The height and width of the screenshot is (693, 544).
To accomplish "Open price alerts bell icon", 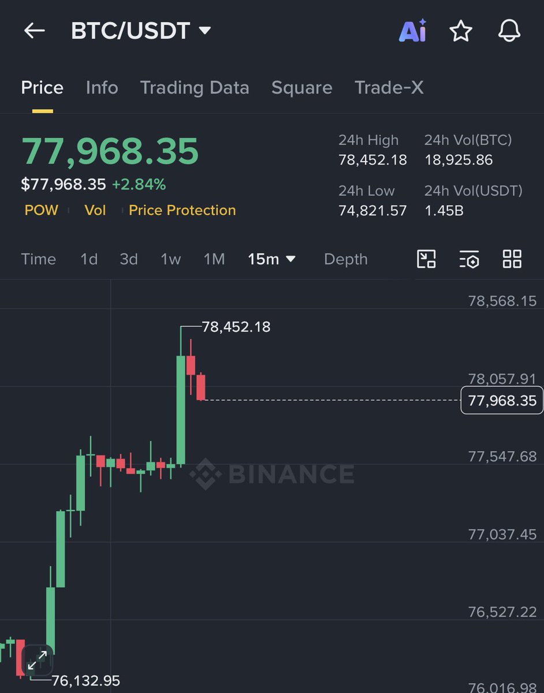I will tap(509, 31).
